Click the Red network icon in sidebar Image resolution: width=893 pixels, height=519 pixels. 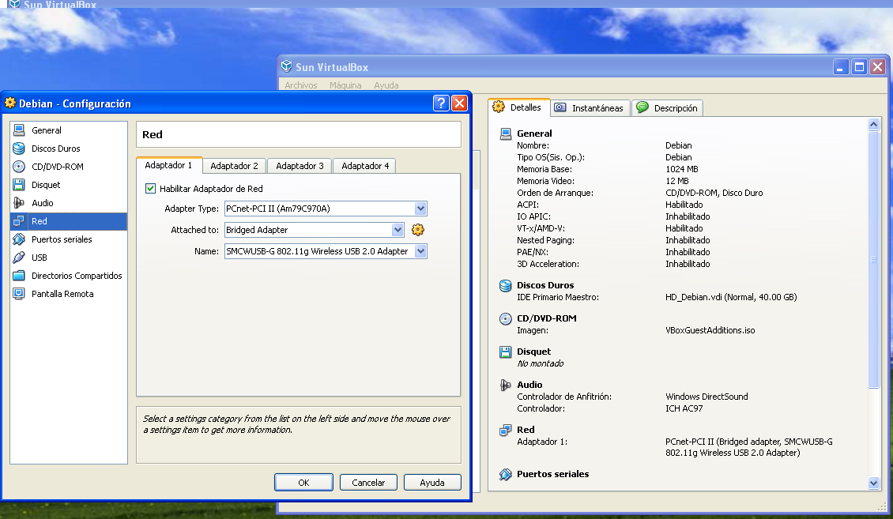point(19,221)
